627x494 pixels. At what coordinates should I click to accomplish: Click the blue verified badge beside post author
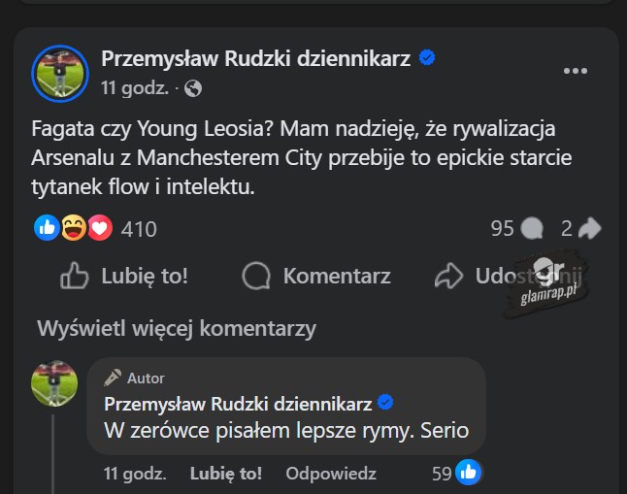pos(427,58)
